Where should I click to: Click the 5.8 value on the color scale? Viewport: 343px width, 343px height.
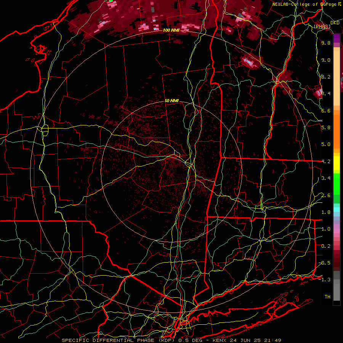(x=326, y=128)
